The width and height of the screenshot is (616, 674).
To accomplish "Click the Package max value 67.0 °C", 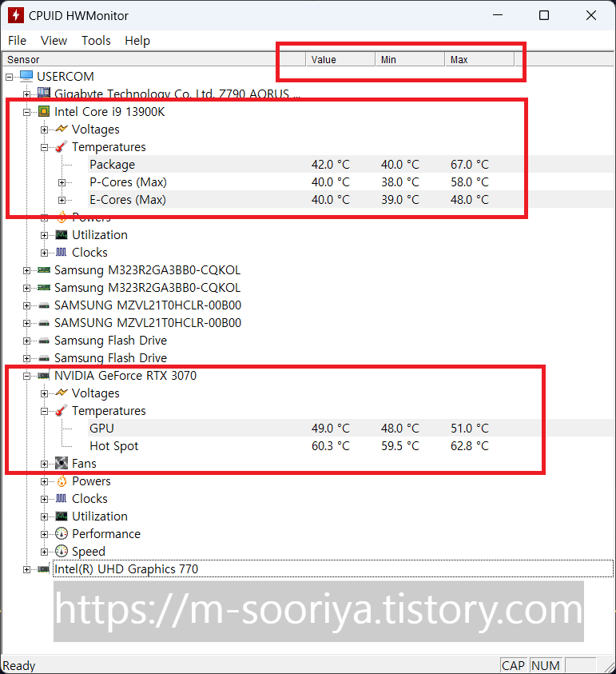I will (x=470, y=164).
